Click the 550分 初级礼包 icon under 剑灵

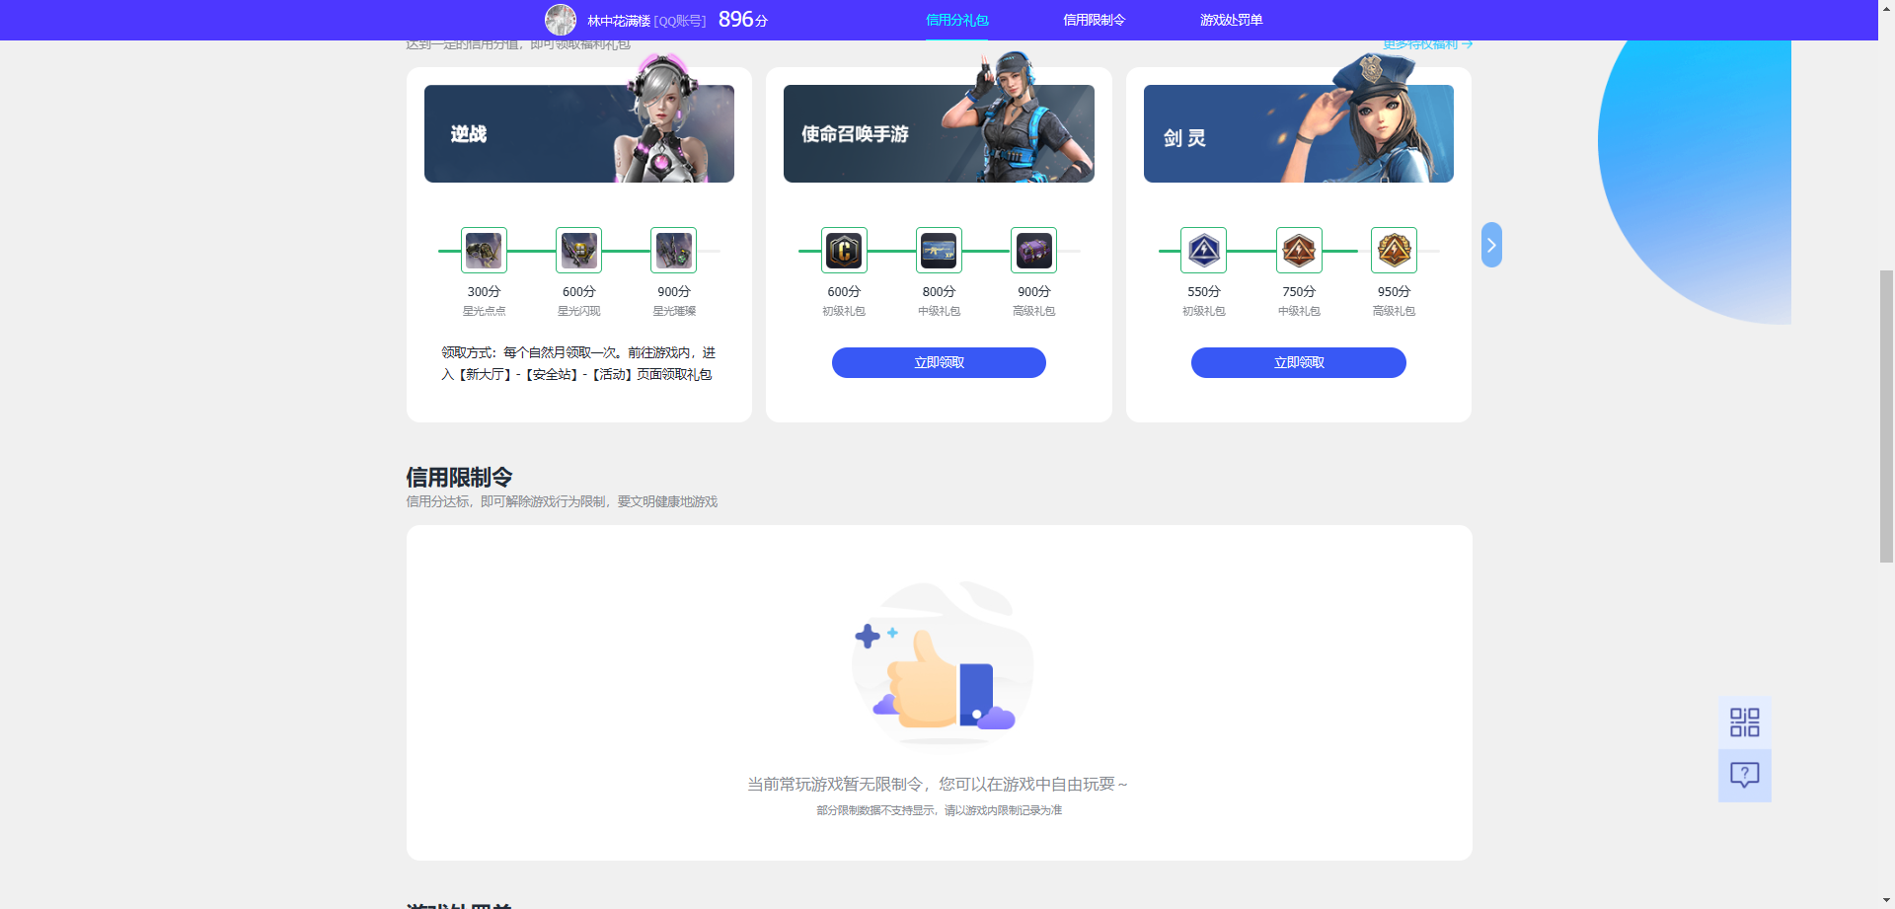tap(1203, 250)
